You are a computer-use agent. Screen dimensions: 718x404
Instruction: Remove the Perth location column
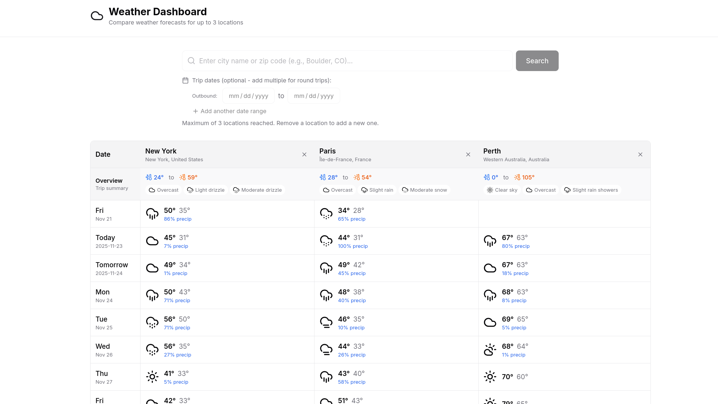click(x=640, y=154)
